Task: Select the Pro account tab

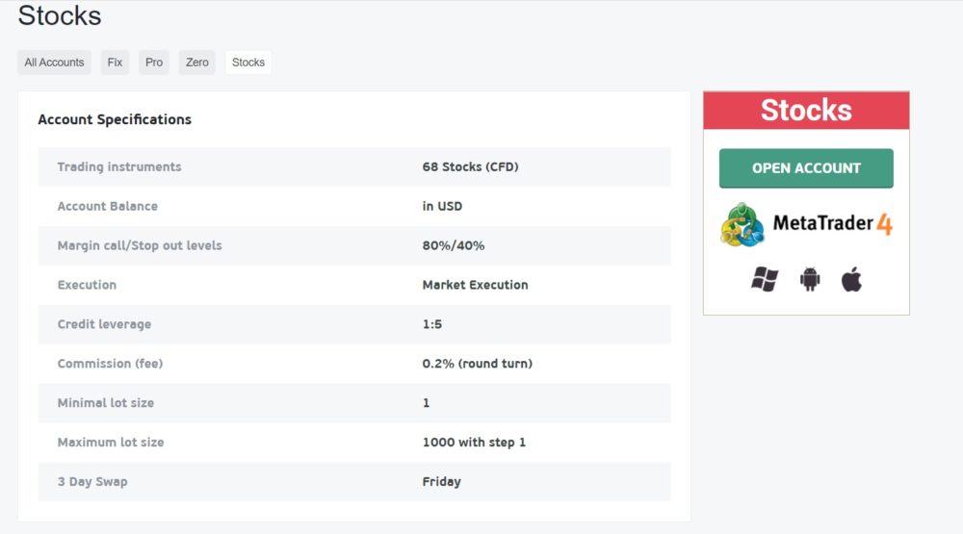Action: (153, 63)
